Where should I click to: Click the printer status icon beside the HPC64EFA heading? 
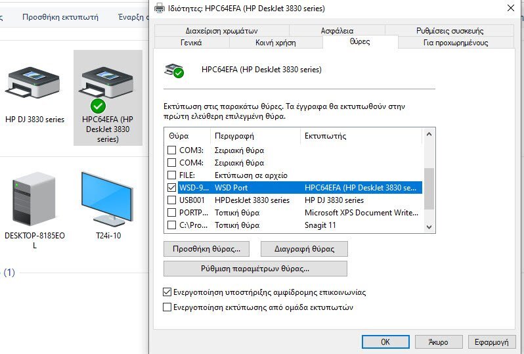click(174, 70)
